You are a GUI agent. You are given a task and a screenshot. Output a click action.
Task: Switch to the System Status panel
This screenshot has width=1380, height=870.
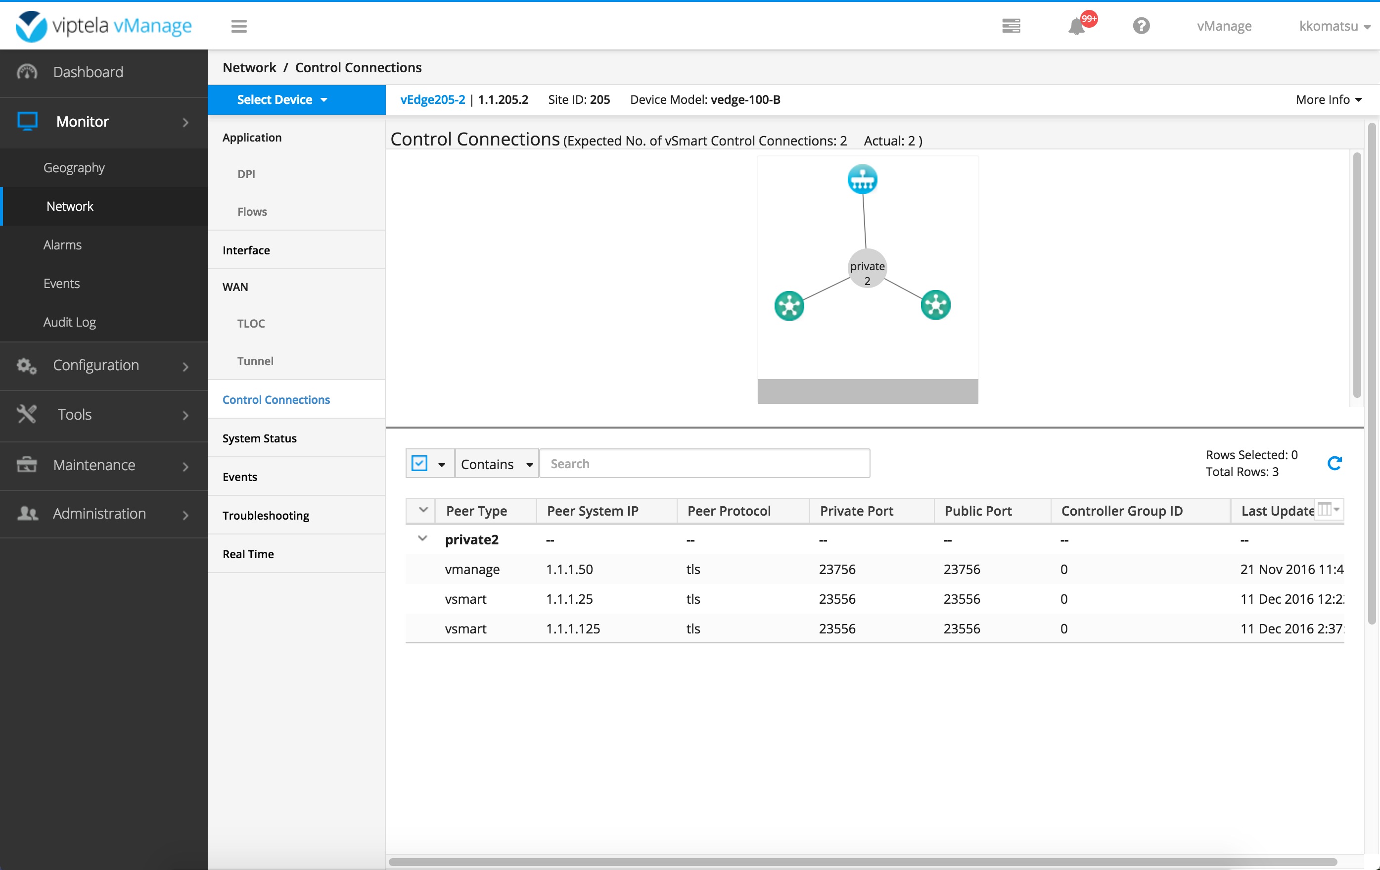point(259,438)
